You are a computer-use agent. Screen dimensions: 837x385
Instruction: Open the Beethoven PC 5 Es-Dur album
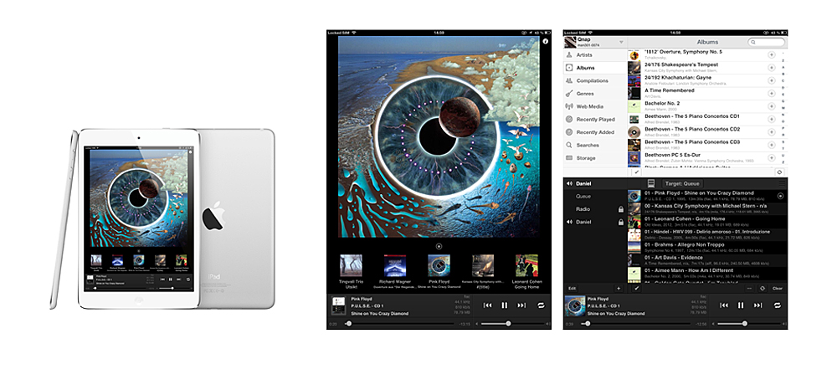tap(702, 158)
